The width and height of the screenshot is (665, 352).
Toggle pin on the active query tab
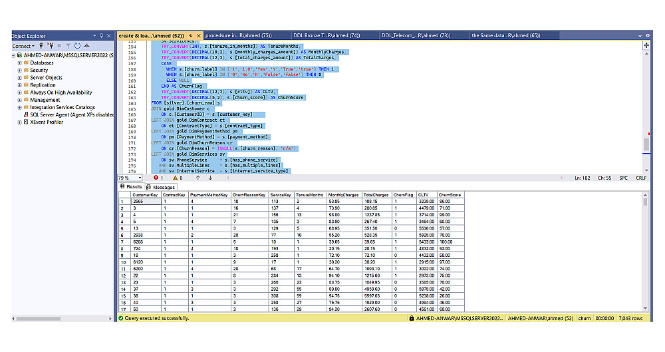[191, 35]
